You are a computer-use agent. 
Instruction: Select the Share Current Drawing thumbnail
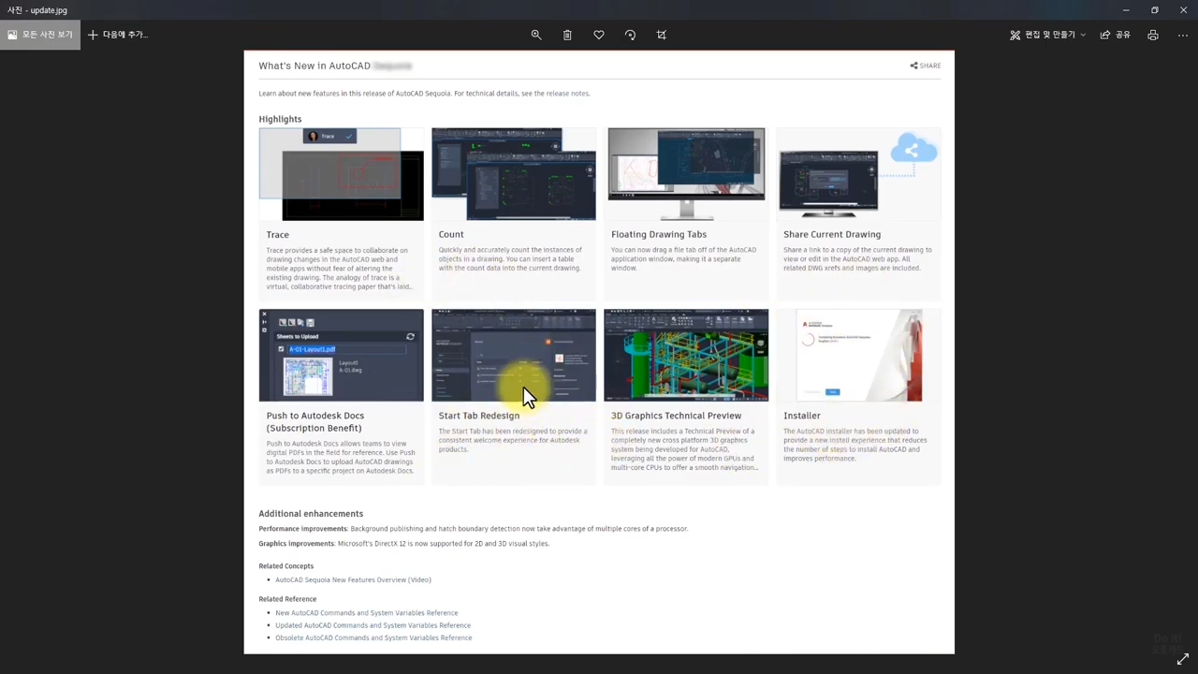click(858, 174)
